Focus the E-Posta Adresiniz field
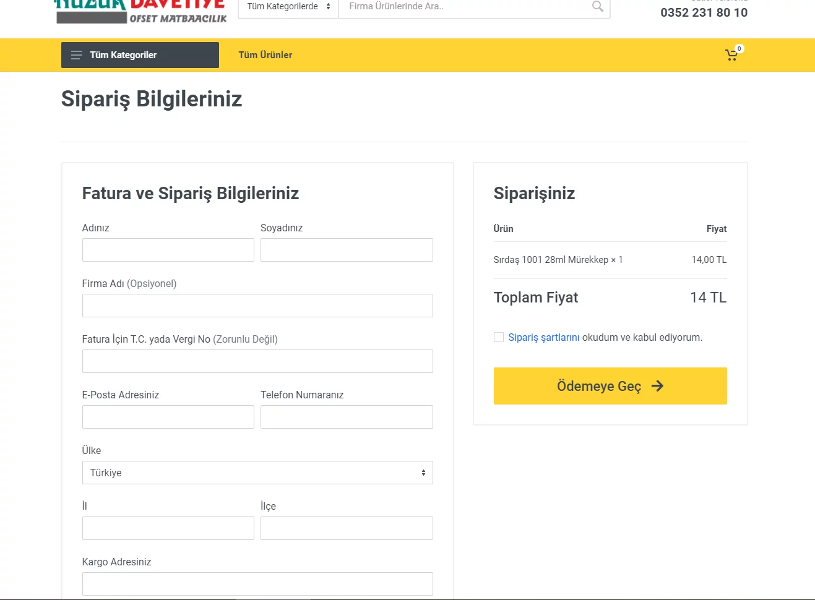The height and width of the screenshot is (600, 815). (x=168, y=417)
